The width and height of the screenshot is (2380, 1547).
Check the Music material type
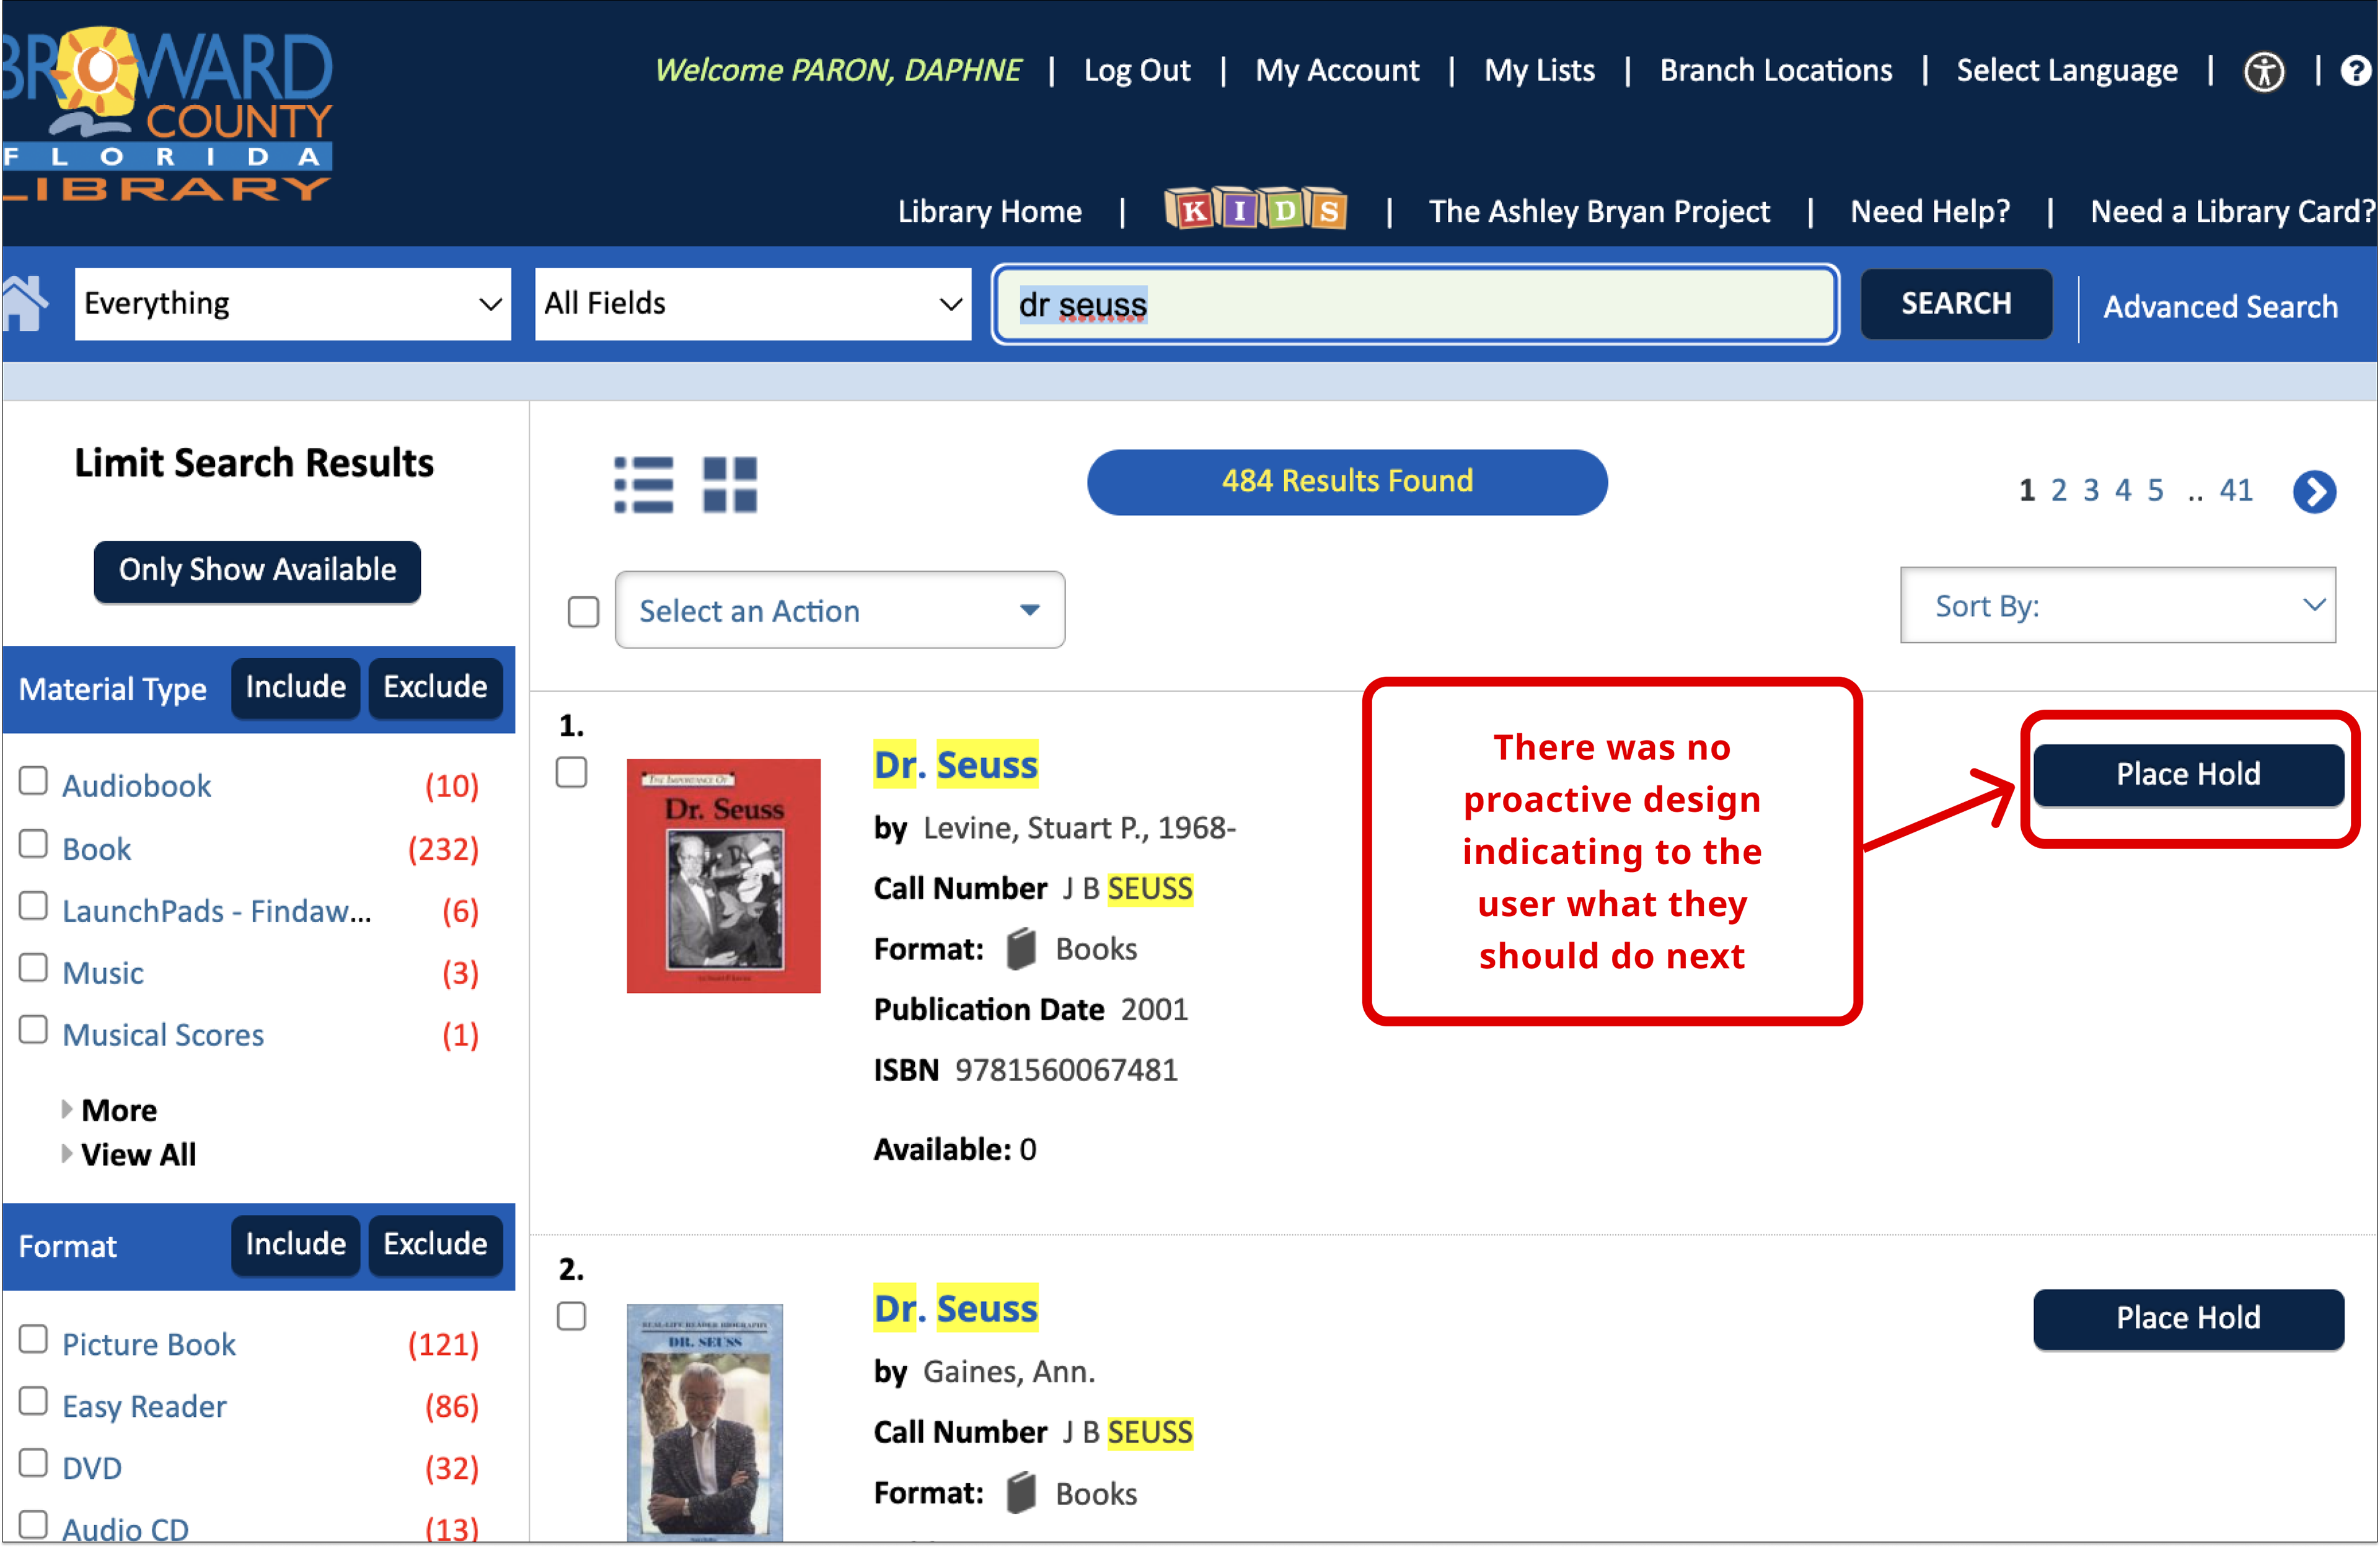coord(34,968)
